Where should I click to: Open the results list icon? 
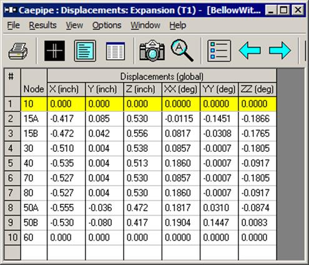(x=219, y=51)
